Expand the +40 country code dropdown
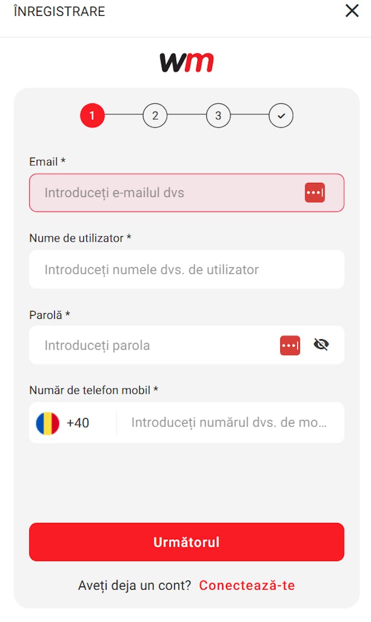This screenshot has height=622, width=371. click(78, 423)
